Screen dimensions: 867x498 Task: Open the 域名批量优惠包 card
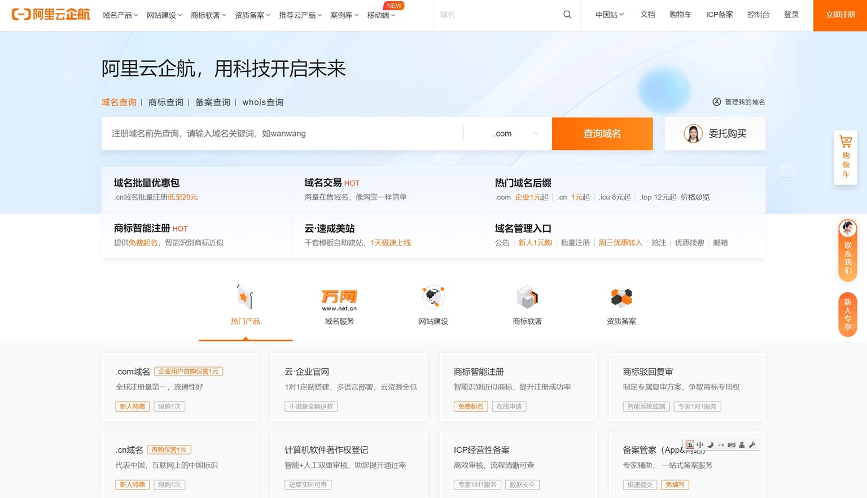196,190
